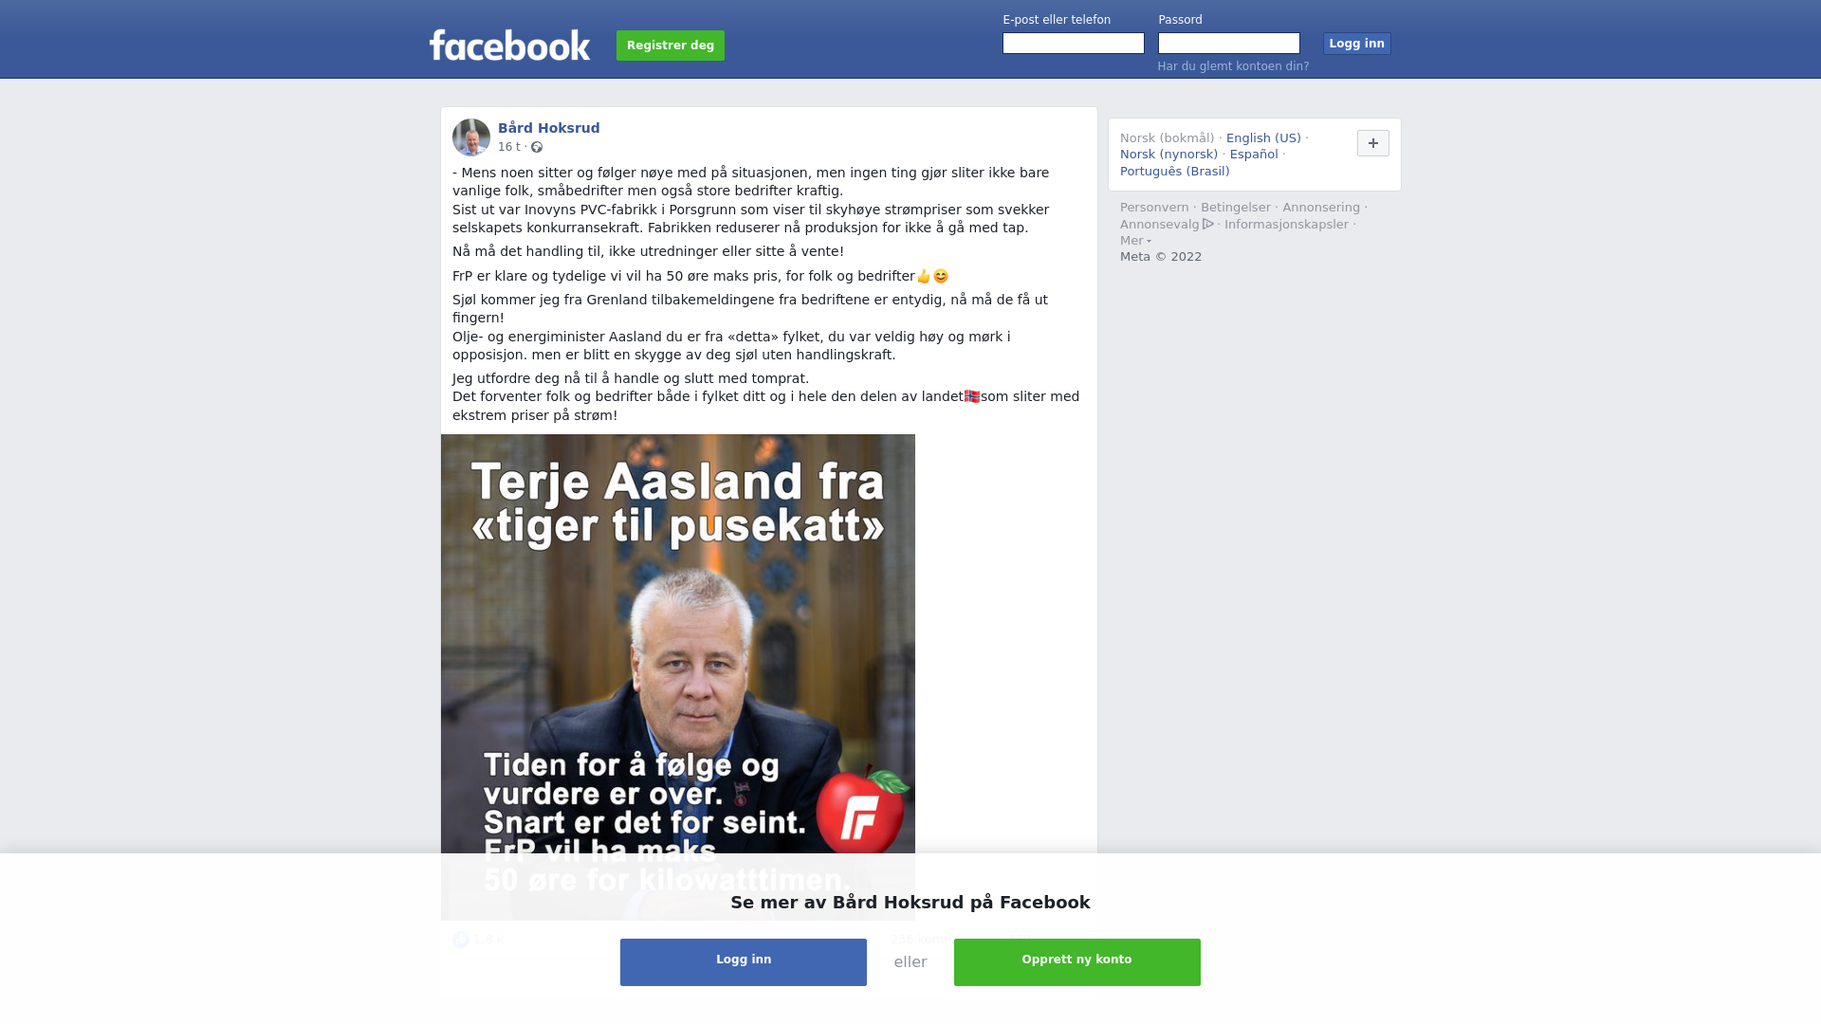Click the public globe icon on the post
The width and height of the screenshot is (1821, 1024).
(537, 147)
